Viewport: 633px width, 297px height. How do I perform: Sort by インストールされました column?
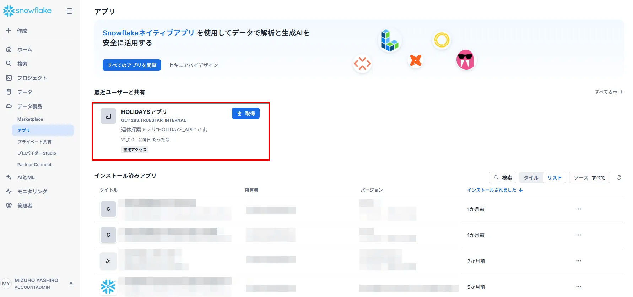495,190
